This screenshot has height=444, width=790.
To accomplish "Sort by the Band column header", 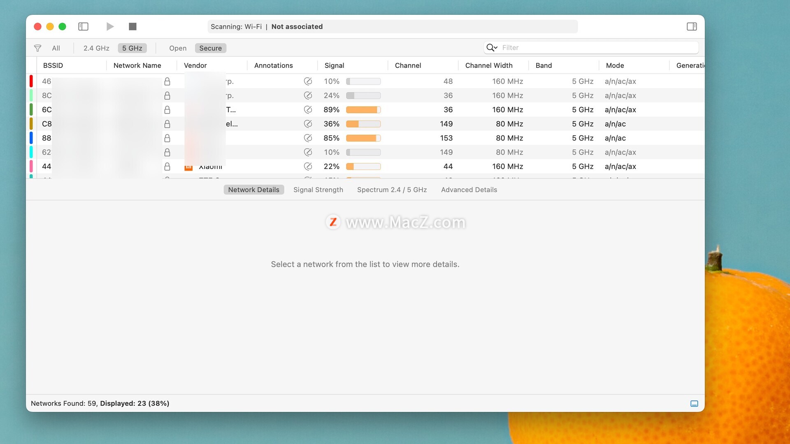I will [544, 65].
